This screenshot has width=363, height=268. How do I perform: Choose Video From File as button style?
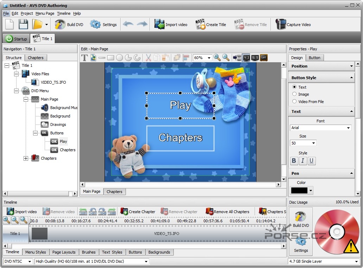[294, 101]
